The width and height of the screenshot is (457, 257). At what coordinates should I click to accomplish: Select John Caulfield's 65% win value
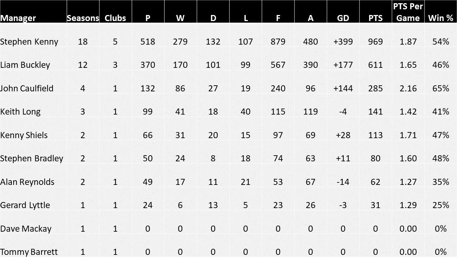(x=441, y=88)
